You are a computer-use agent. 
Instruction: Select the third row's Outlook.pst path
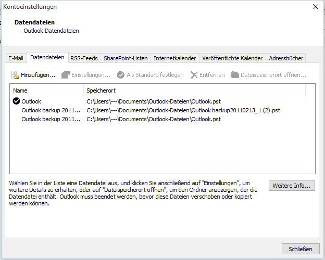pos(154,119)
